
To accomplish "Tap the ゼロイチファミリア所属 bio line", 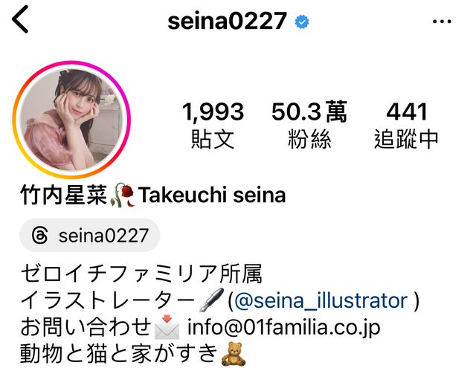I will pyautogui.click(x=141, y=274).
